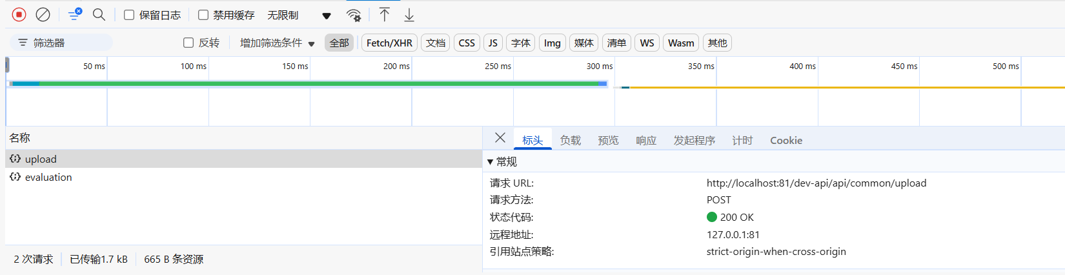
Task: Open the network search icon
Action: (x=99, y=14)
